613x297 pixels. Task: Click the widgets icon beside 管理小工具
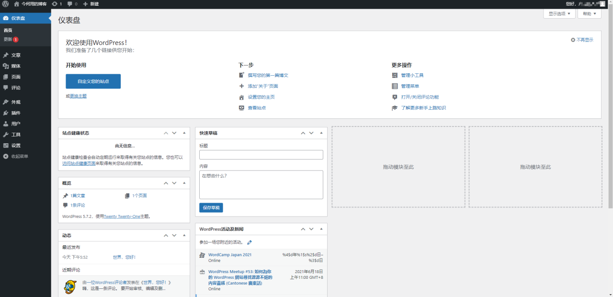pyautogui.click(x=395, y=75)
